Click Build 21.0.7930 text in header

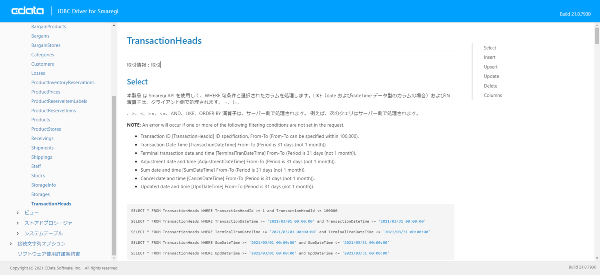(x=575, y=14)
